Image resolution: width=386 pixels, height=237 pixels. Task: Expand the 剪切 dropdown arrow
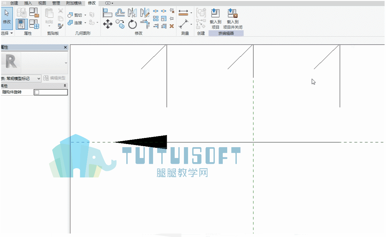(x=85, y=15)
